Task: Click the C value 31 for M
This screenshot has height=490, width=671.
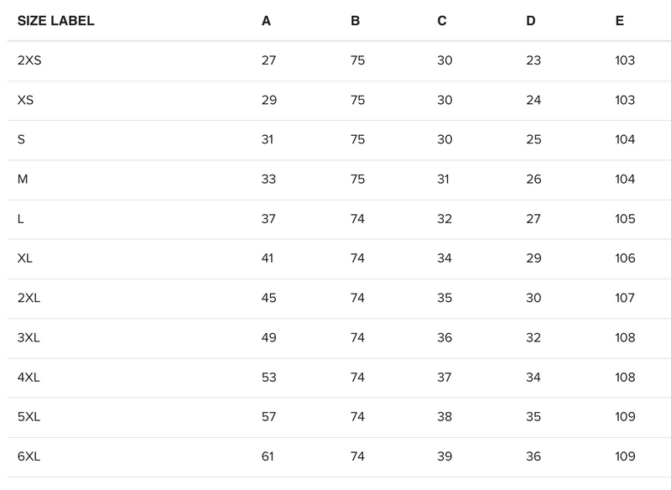Action: (x=444, y=180)
